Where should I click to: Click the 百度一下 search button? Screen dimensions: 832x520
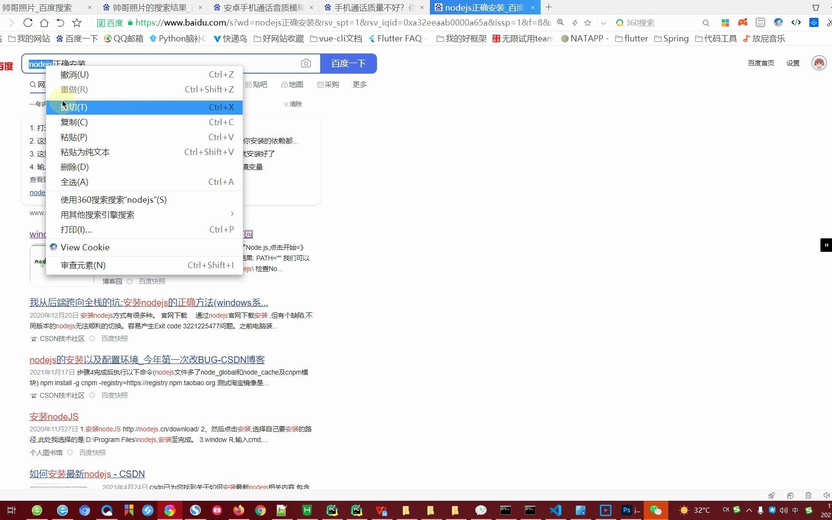(x=349, y=64)
